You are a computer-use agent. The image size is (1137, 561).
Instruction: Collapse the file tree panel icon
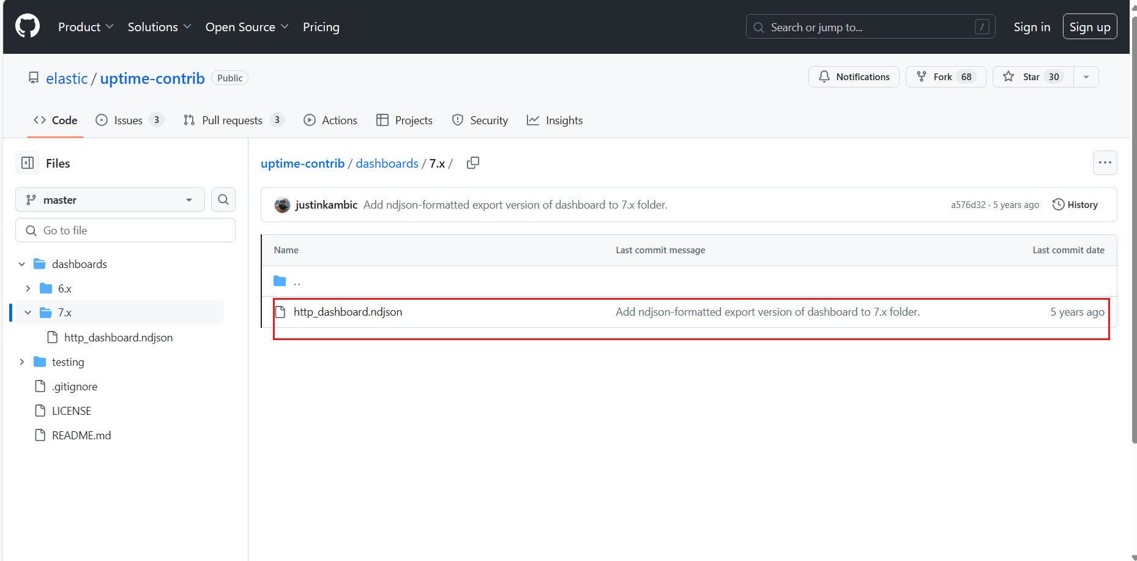(28, 163)
